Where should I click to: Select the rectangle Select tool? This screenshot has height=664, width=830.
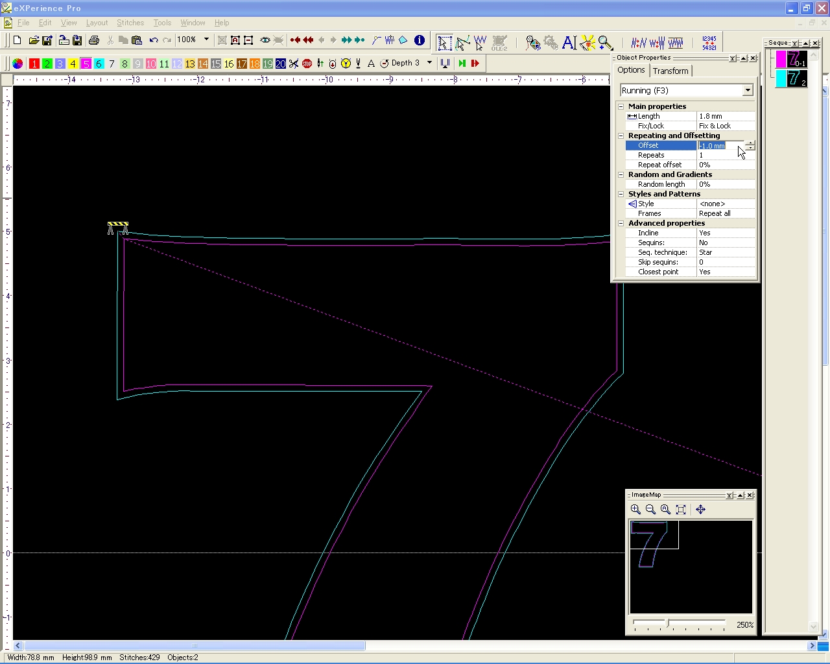tap(445, 43)
